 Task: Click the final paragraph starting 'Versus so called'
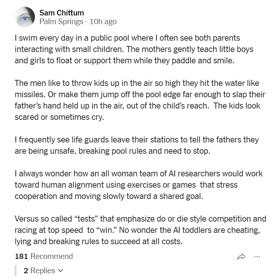(x=141, y=230)
